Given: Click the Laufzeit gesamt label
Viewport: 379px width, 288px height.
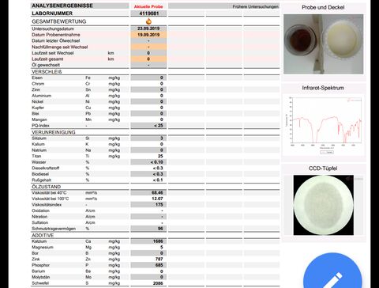Looking at the screenshot, I should 47,59.
